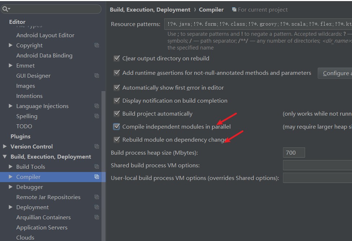Viewport: 352px width, 241px height.
Task: Click the project-level icon beside Copyright
Action: 97,45
